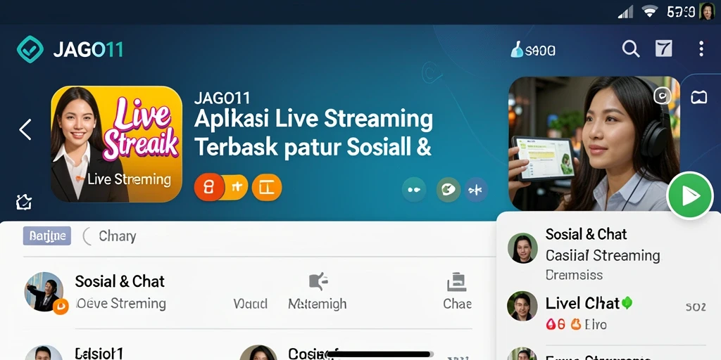The image size is (721, 360).
Task: Click the 502 count beside Livel Chat
Action: click(695, 307)
